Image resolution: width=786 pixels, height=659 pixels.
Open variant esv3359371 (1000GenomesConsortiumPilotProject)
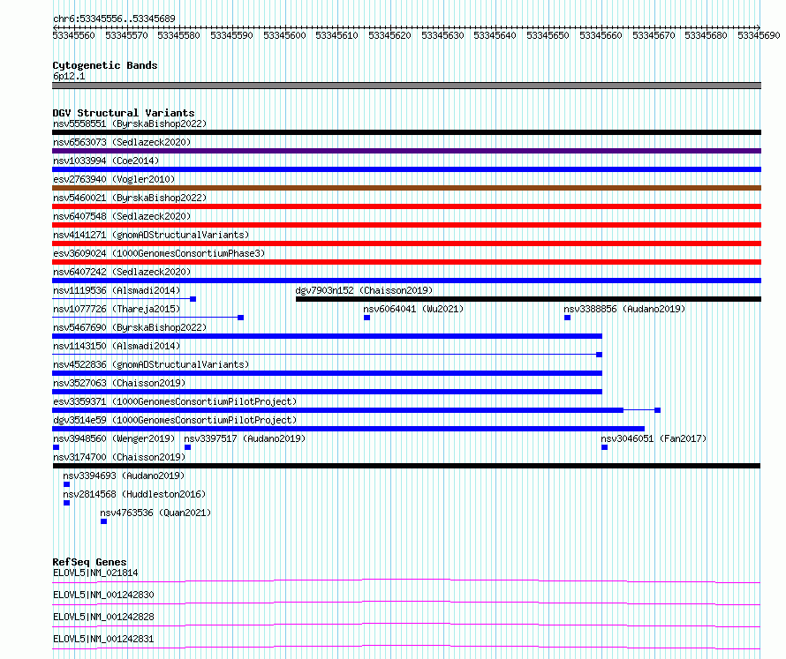(175, 401)
